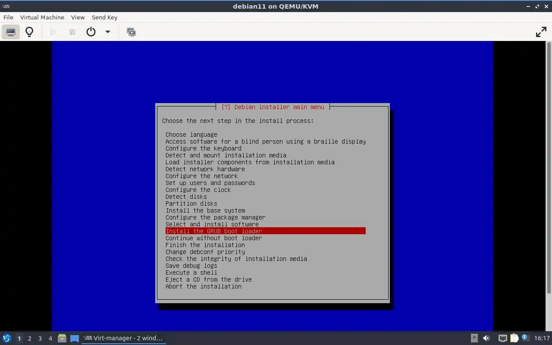Select 'Configure the clock' entry
The image size is (552, 345).
click(198, 190)
